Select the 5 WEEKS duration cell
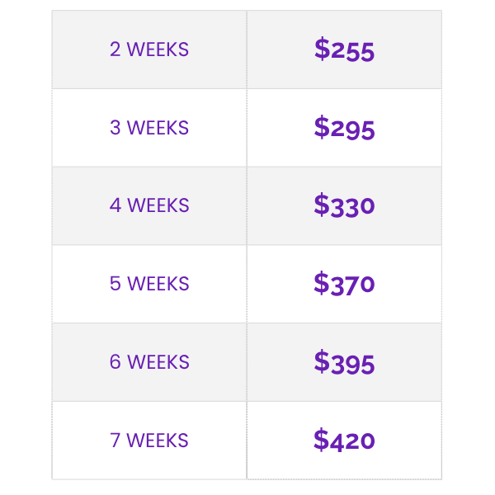 click(149, 284)
